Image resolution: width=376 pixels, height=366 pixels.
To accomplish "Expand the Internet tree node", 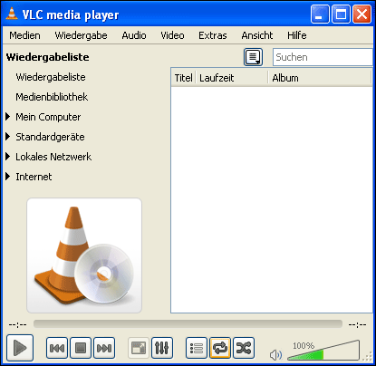I will pos(8,177).
